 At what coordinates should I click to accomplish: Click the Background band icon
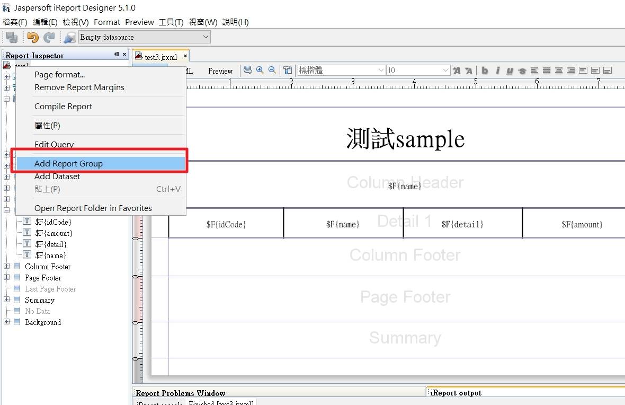(17, 322)
